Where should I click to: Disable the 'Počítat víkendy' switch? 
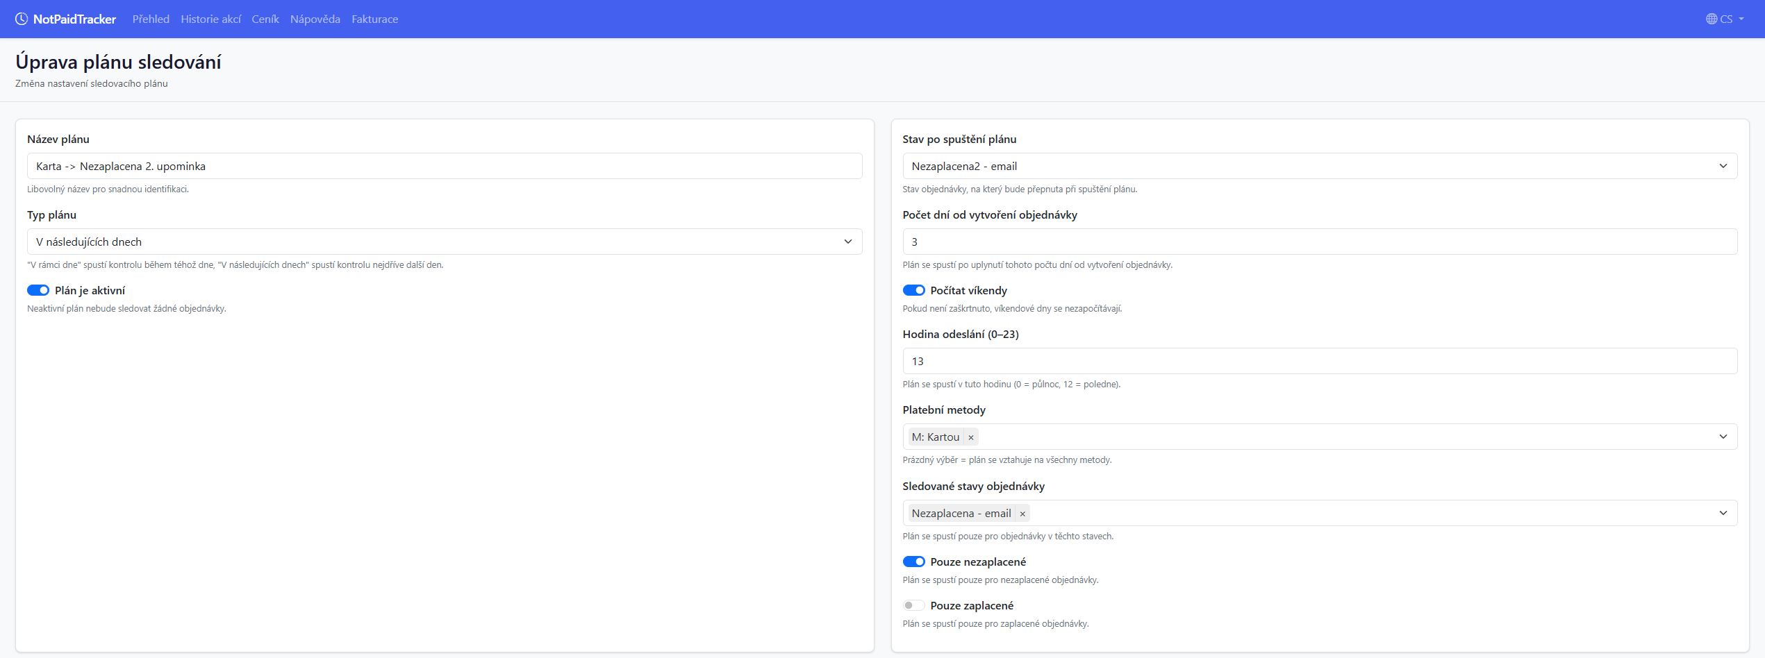[913, 290]
